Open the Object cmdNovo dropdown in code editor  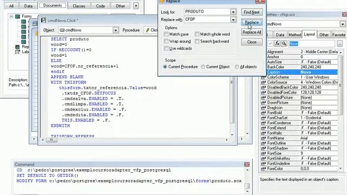pyautogui.click(x=115, y=30)
